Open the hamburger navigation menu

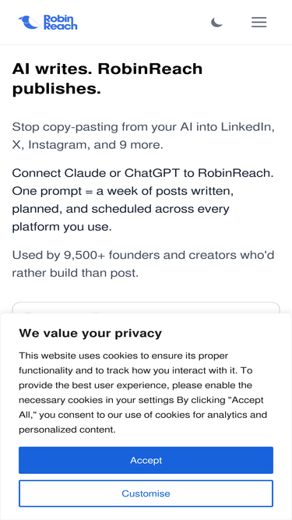coord(259,23)
